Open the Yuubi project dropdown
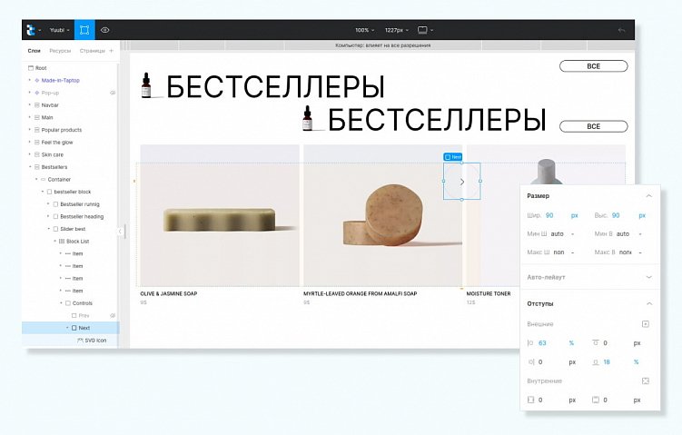This screenshot has width=682, height=435. coord(59,30)
